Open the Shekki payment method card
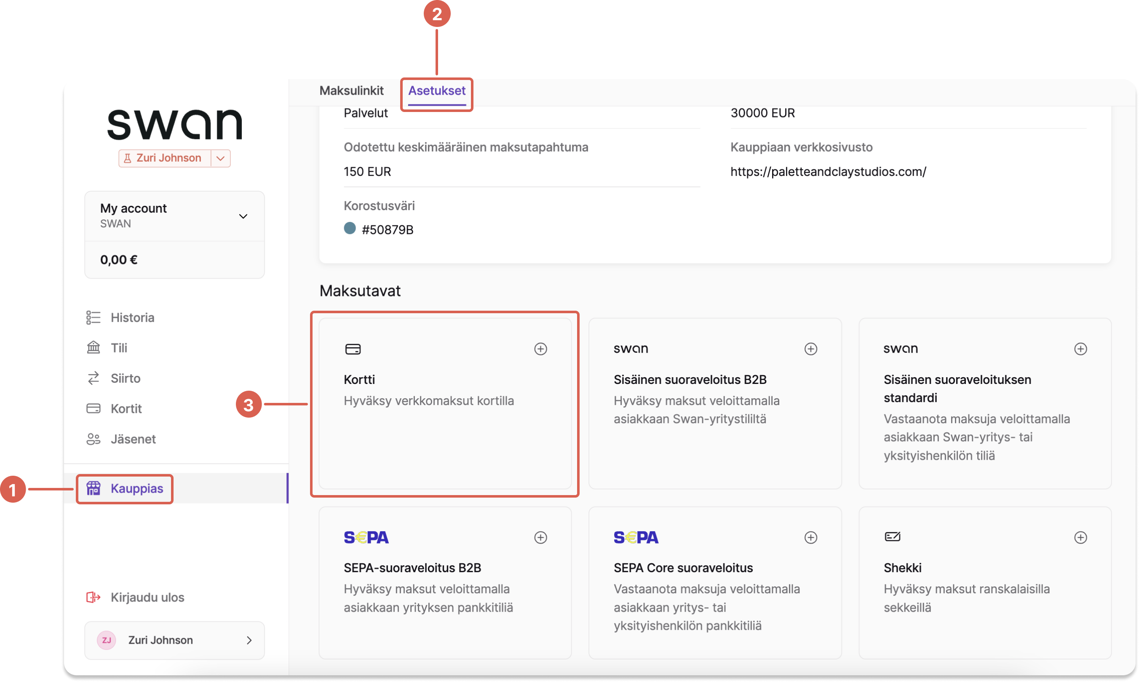1139x682 pixels. click(984, 583)
